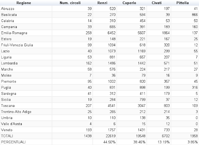199x145 pixels.
Task: Select the Pittella column header
Action: 183,3
